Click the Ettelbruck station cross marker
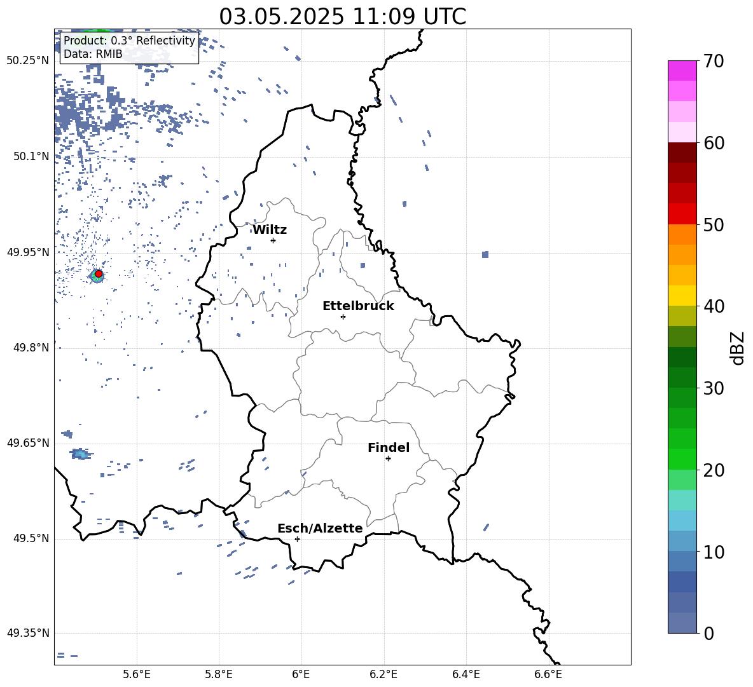This screenshot has width=753, height=687. pos(343,316)
